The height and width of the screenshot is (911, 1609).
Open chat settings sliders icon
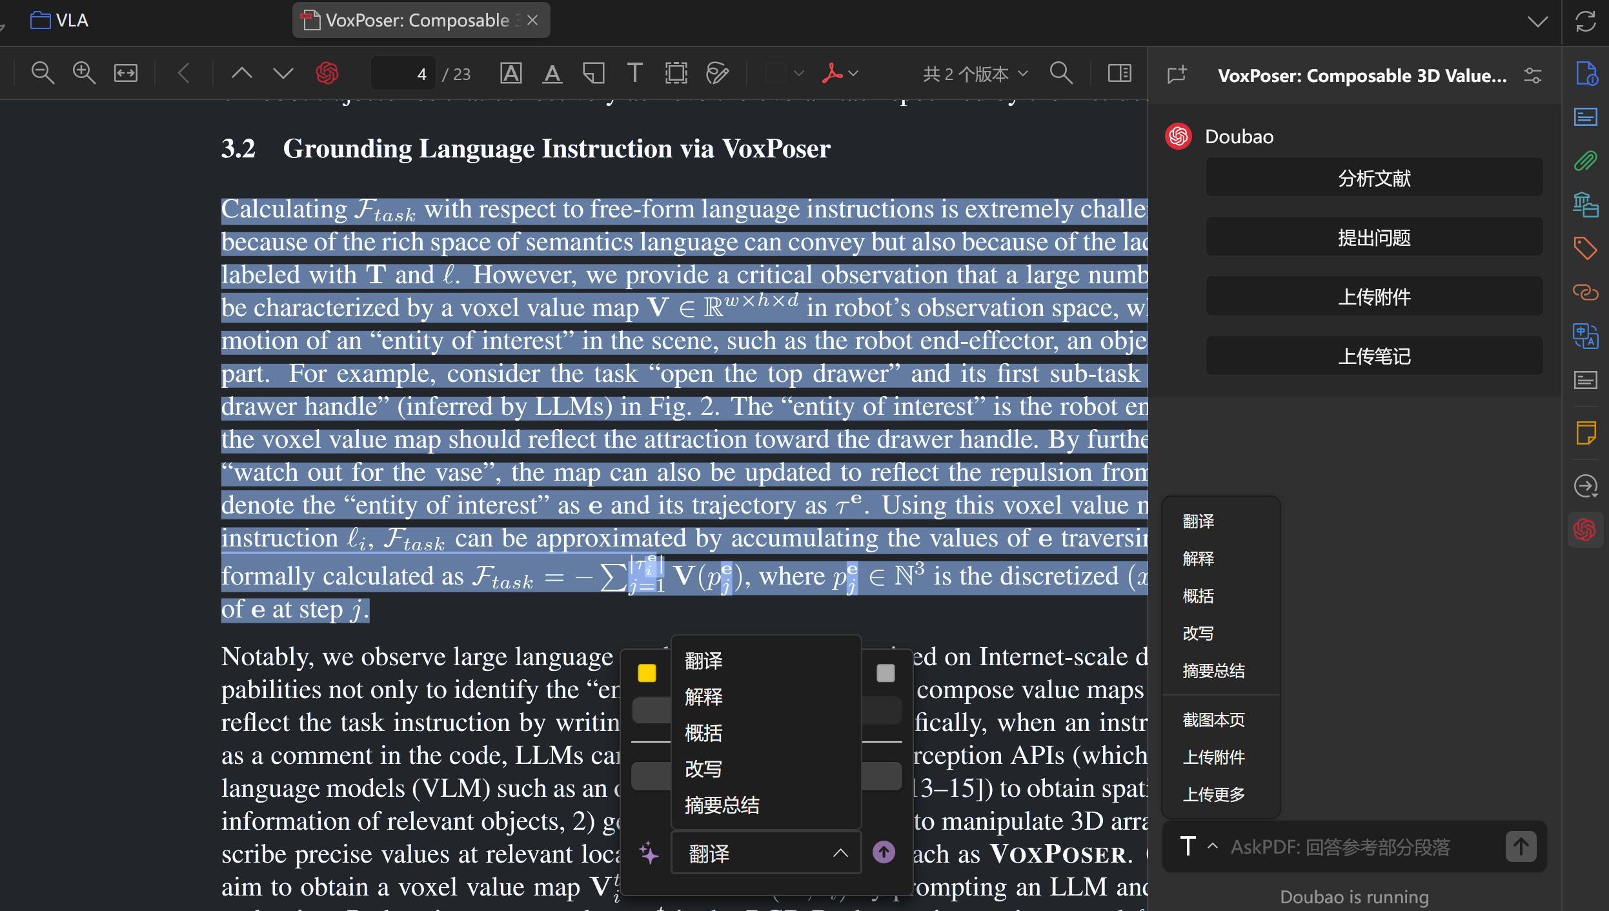click(x=1533, y=75)
